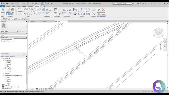This screenshot has width=169, height=95.
Task: Open the View ribbon tab
Action: point(18,6)
